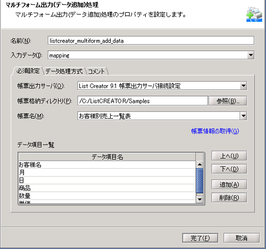Open the 帳票名 dropdown list

(244, 116)
